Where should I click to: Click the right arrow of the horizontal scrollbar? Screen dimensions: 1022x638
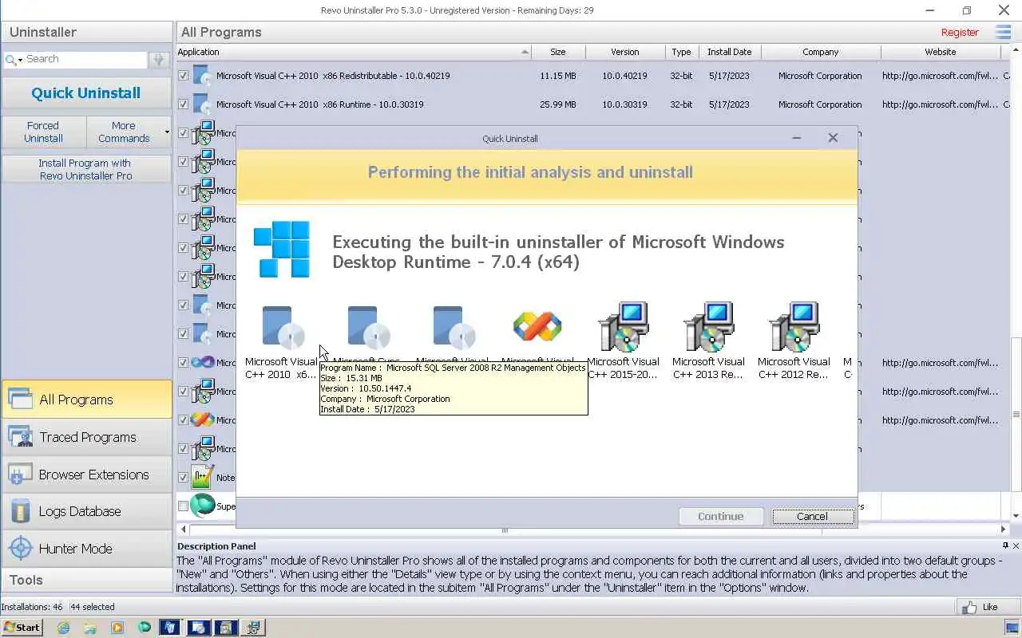click(x=1004, y=530)
